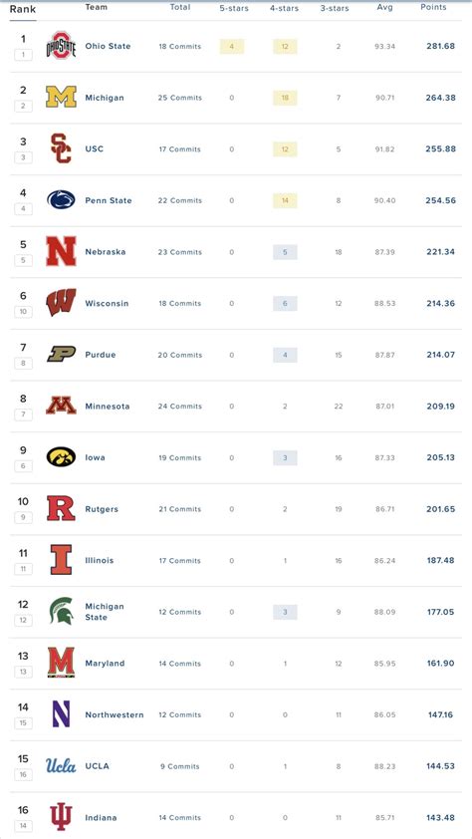472x839 pixels.
Task: Select the USC interlocking SC logo
Action: coord(61,148)
